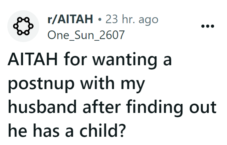Click the title line "postnup with my"
The height and width of the screenshot is (145, 227).
point(76,85)
